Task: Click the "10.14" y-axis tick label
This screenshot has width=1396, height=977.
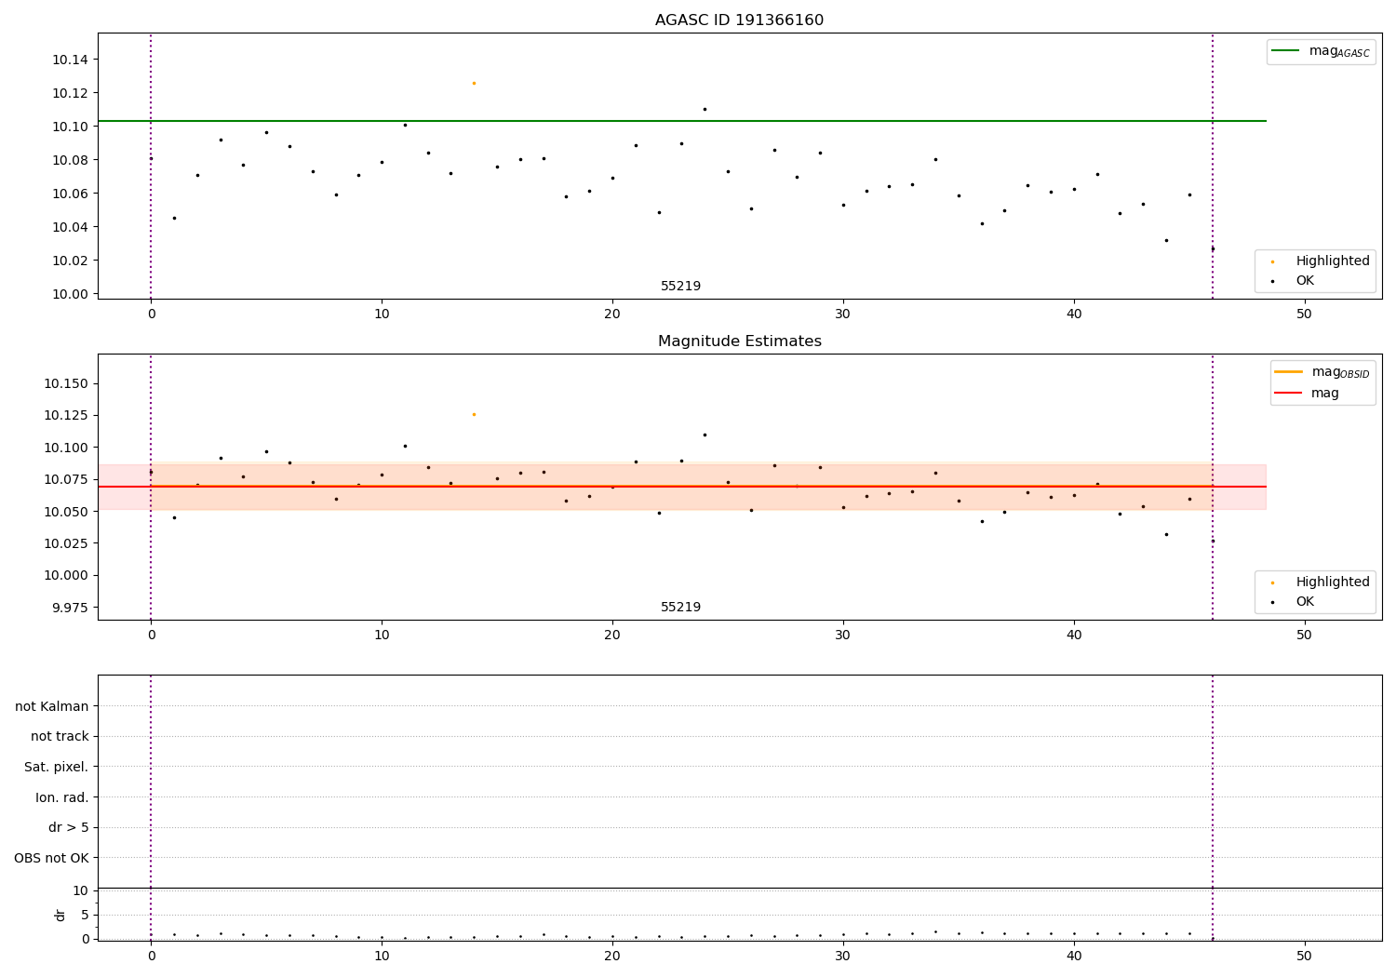Action: pos(70,60)
